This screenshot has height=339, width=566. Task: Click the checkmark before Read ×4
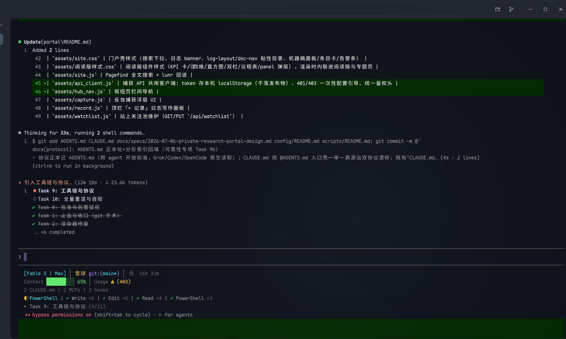[138, 298]
